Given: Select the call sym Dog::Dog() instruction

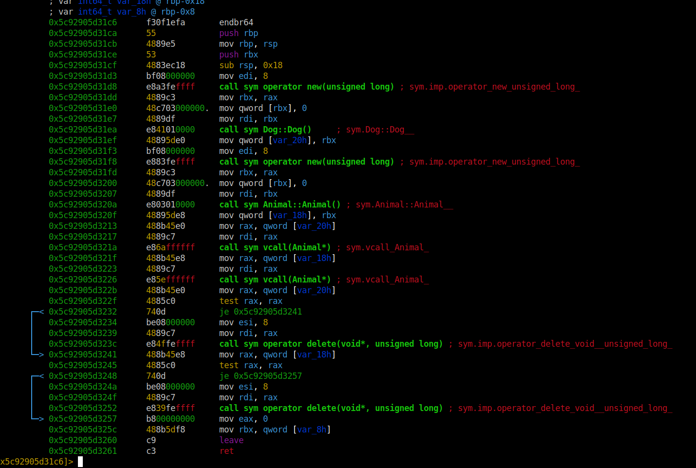Looking at the screenshot, I should [x=265, y=130].
